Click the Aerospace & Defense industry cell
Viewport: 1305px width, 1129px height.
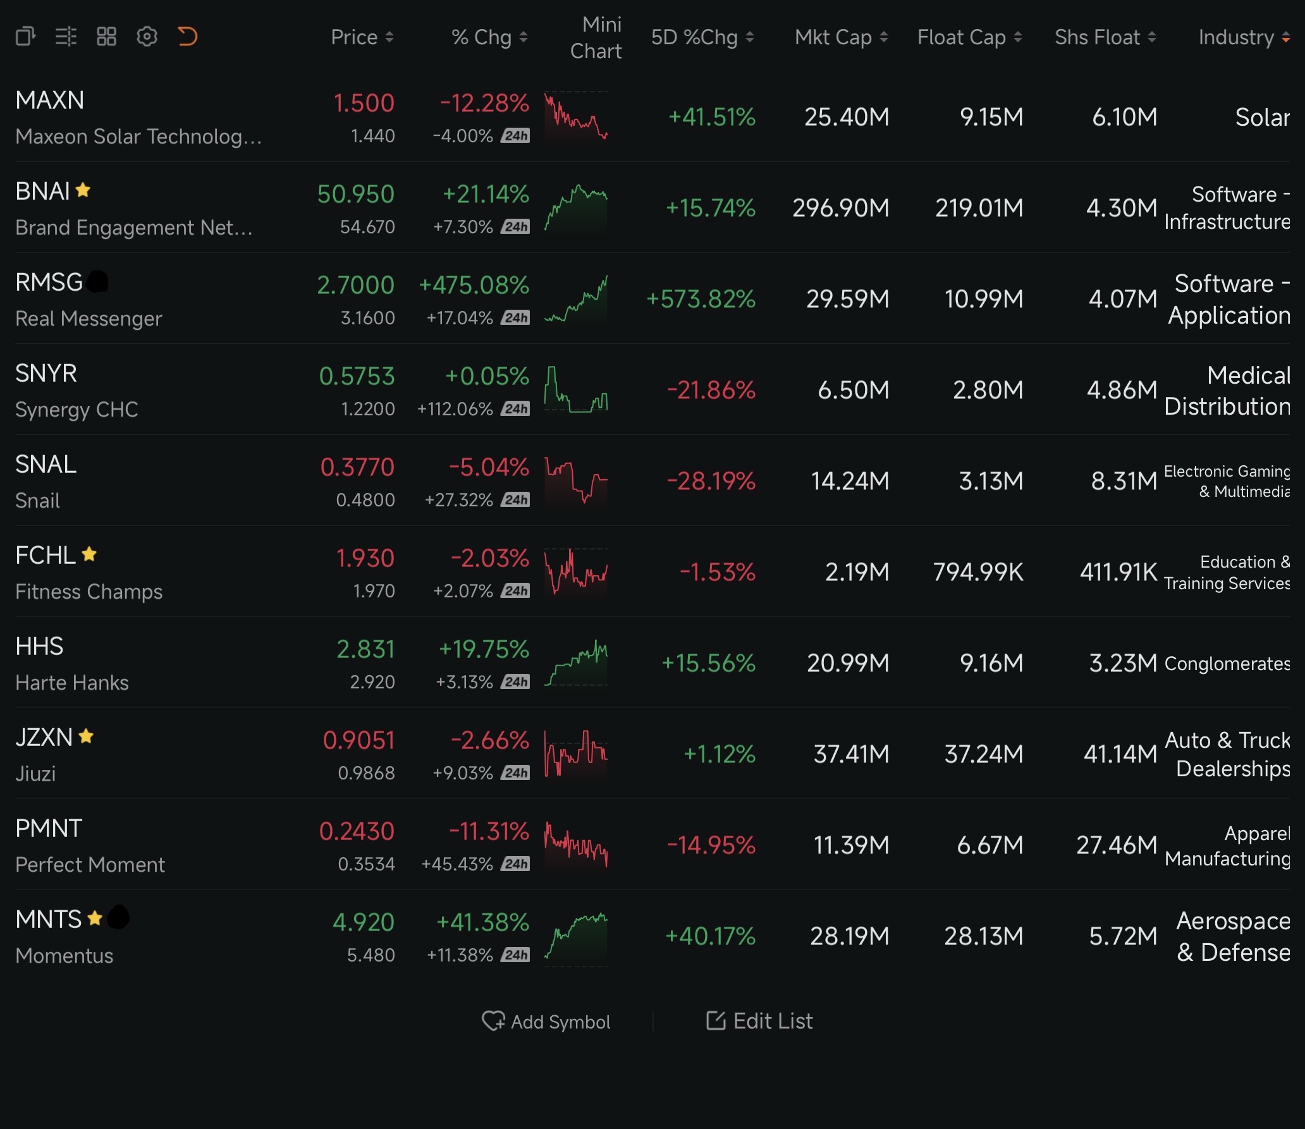tap(1233, 936)
